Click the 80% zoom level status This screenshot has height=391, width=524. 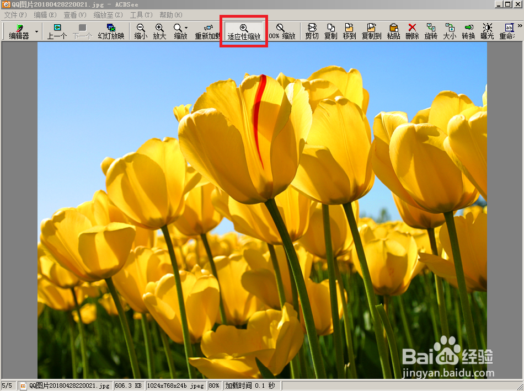pyautogui.click(x=214, y=385)
